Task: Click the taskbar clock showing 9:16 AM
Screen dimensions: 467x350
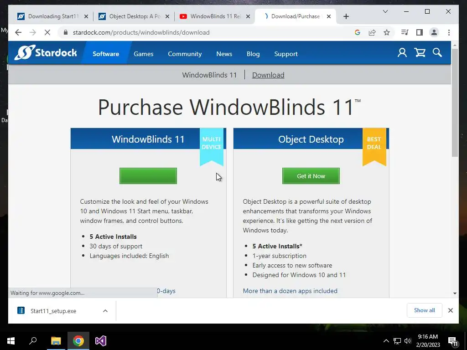Action: click(x=428, y=341)
